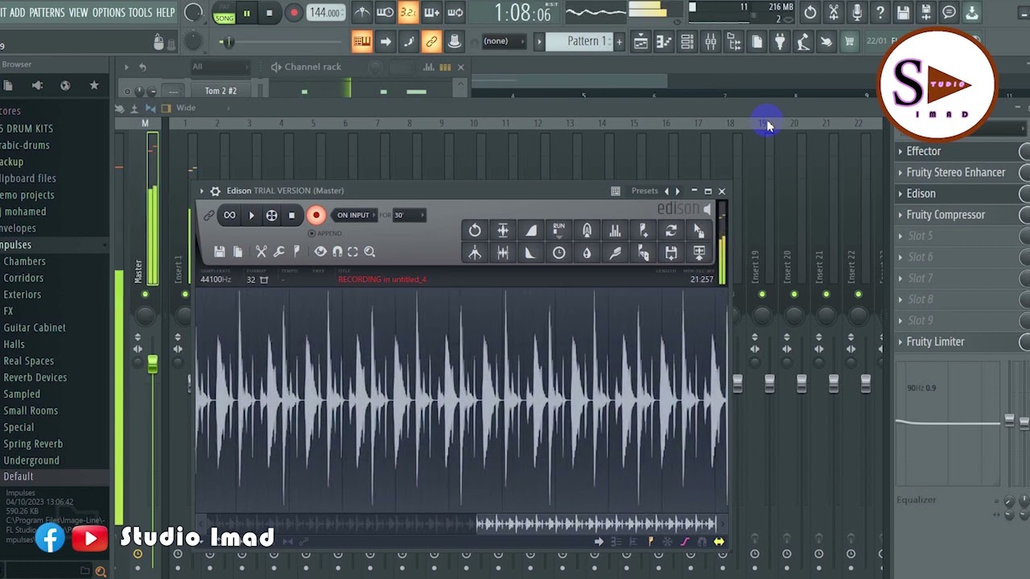The width and height of the screenshot is (1030, 579).
Task: Click Edison scrub/jog wheel icon
Action: click(271, 215)
